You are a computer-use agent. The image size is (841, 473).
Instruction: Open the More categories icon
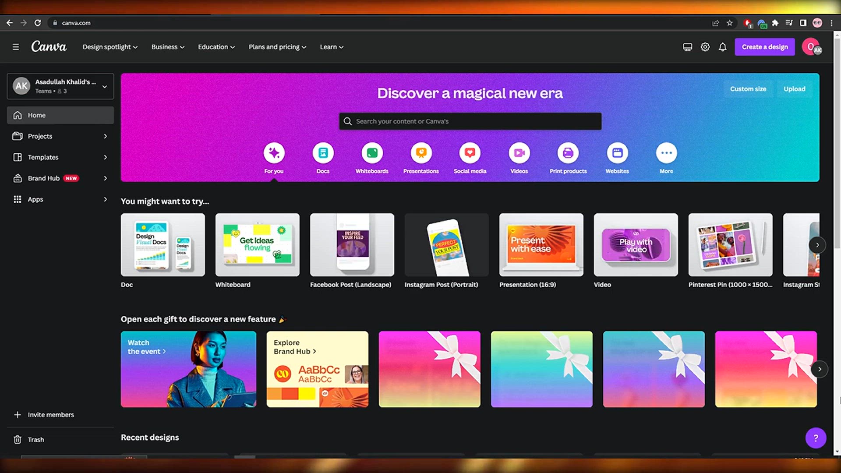pyautogui.click(x=667, y=153)
